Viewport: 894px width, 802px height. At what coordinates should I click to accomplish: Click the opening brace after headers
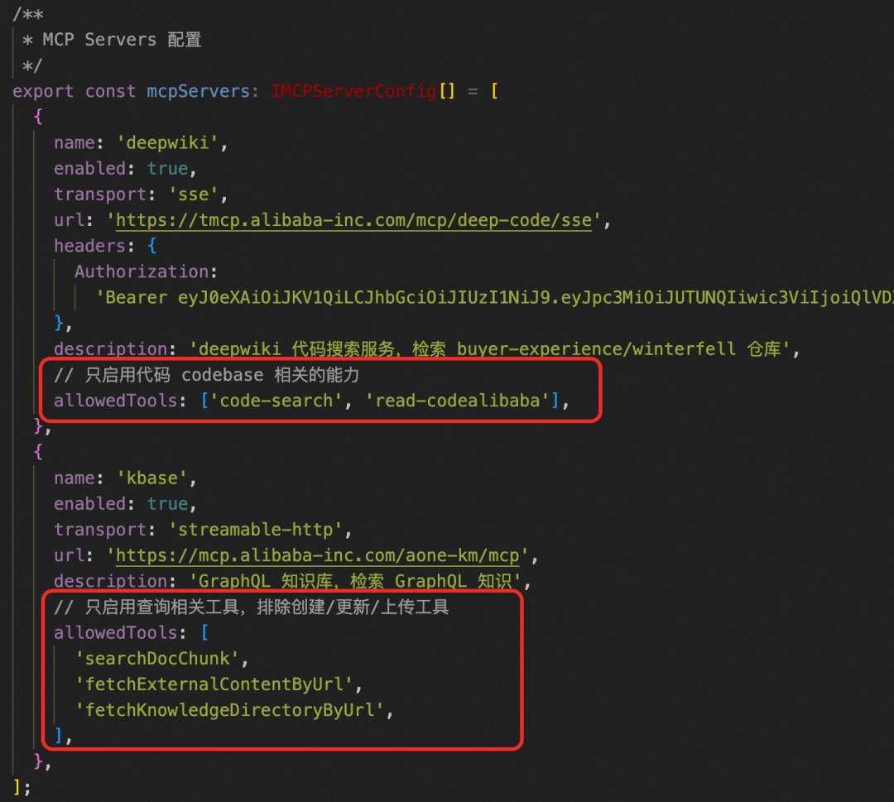(x=151, y=247)
